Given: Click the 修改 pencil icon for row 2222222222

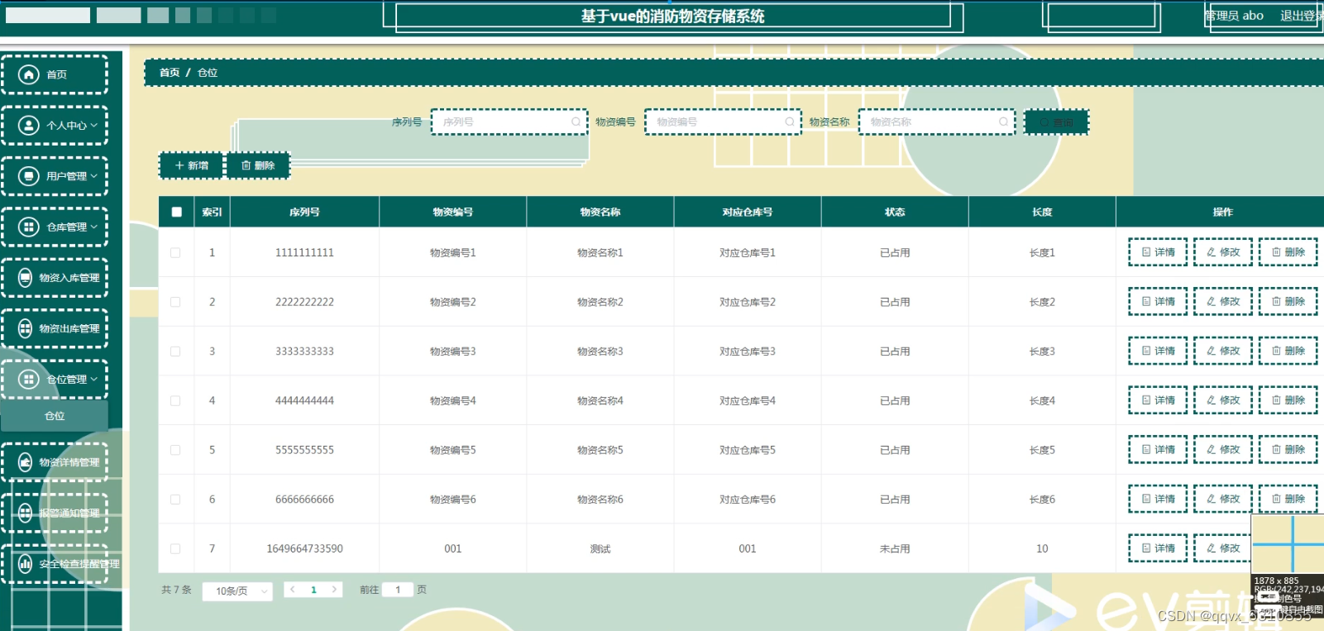Looking at the screenshot, I should [x=1212, y=302].
